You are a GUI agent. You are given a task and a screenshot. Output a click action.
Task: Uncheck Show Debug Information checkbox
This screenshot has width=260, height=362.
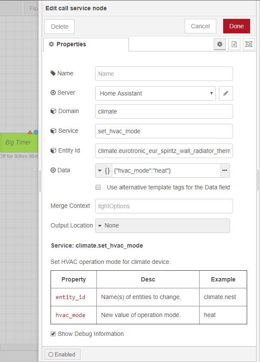[53, 334]
